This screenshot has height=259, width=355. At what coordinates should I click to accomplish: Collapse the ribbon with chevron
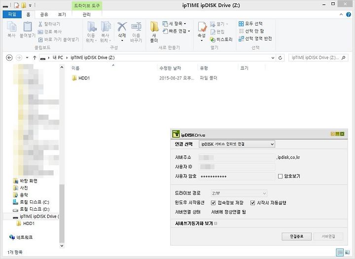tap(341, 14)
